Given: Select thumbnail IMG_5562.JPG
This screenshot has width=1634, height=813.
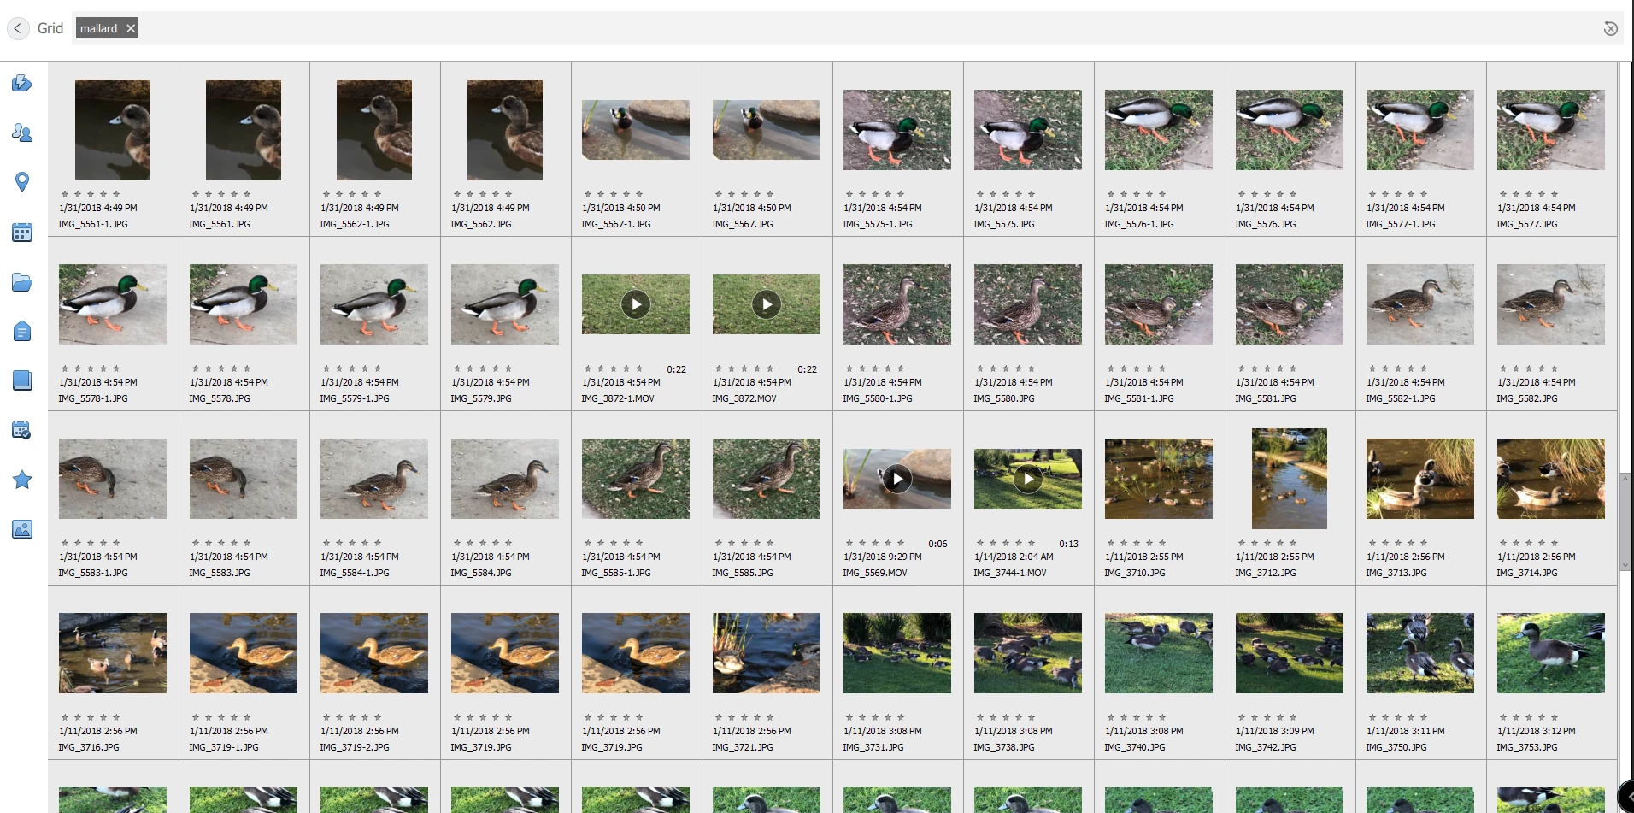Looking at the screenshot, I should tap(505, 130).
